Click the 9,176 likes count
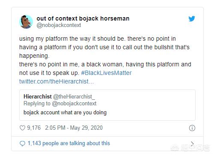Screen dimensions: 214x155 [x=34, y=128]
